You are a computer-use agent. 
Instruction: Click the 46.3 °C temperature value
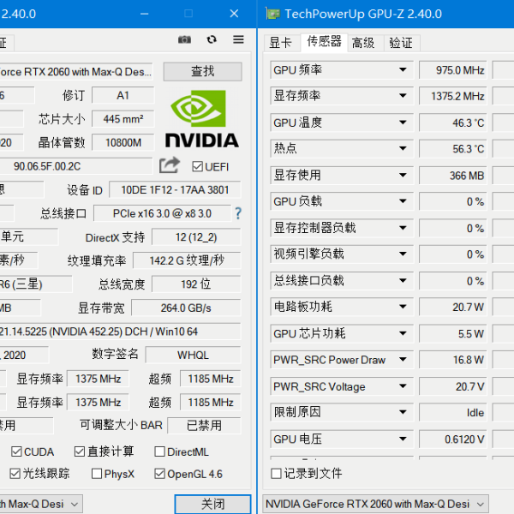(452, 123)
